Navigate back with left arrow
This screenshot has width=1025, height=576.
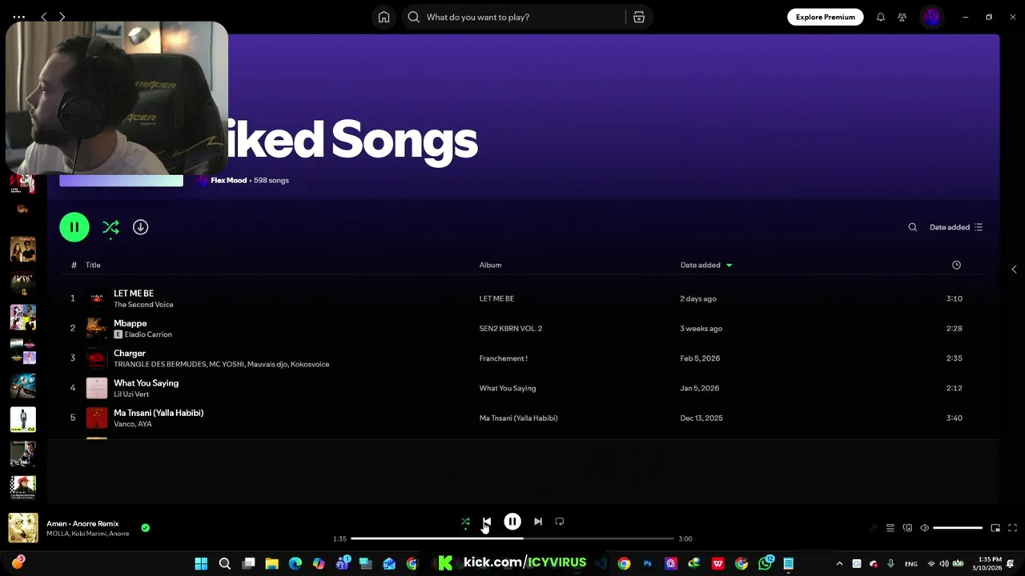tap(44, 17)
